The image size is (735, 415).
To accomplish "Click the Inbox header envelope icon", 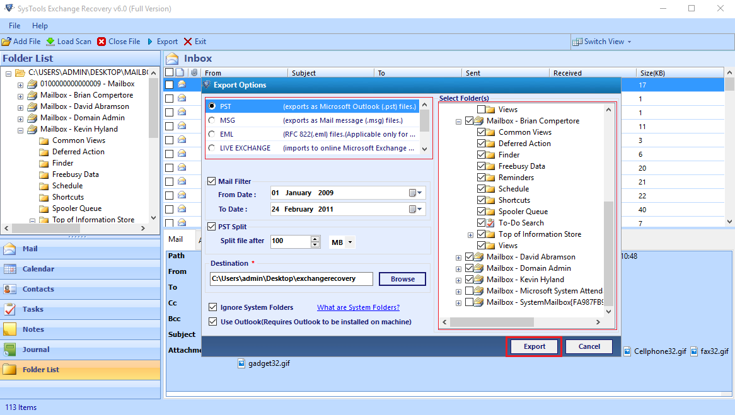I will click(173, 59).
